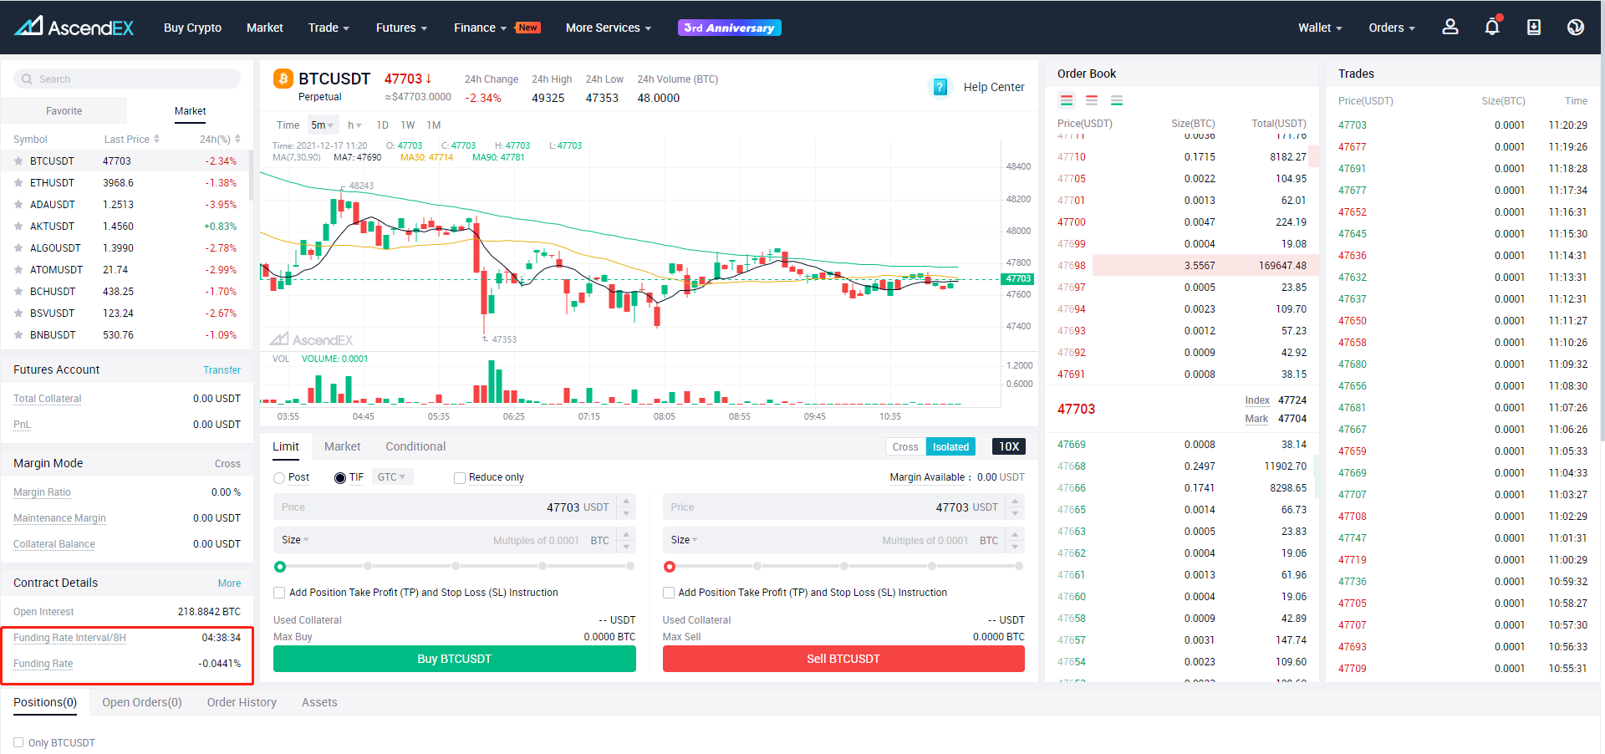This screenshot has height=754, width=1605.
Task: Switch margin mode to Cross
Action: pos(905,447)
